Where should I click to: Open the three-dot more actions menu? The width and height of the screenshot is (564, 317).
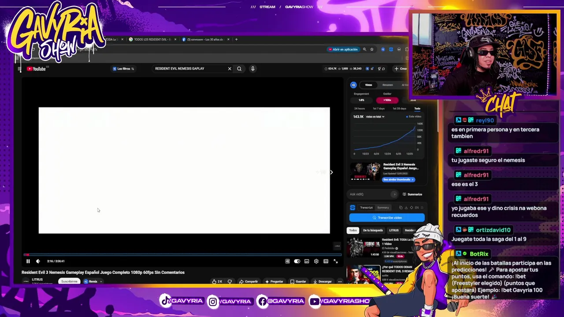[340, 281]
